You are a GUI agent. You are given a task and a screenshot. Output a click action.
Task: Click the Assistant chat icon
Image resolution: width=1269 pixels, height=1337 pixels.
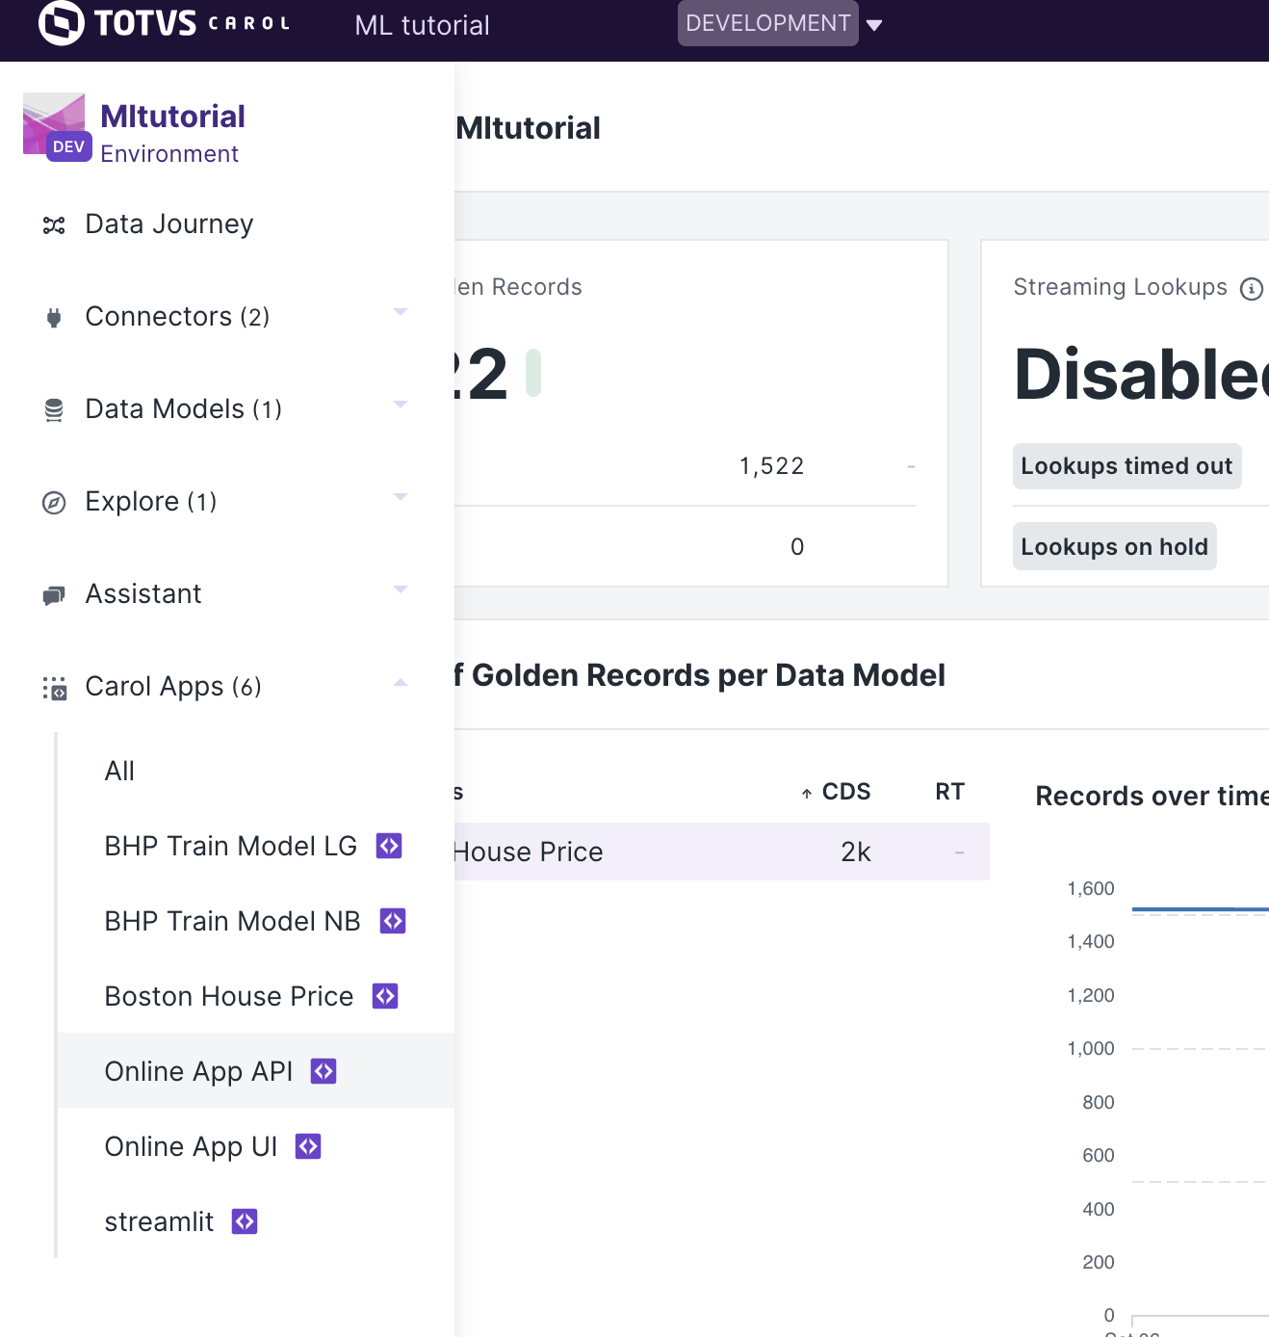54,595
